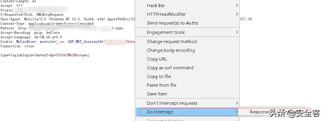Open the Hack Bar submenu
This screenshot has height=121, width=324.
tap(156, 5)
